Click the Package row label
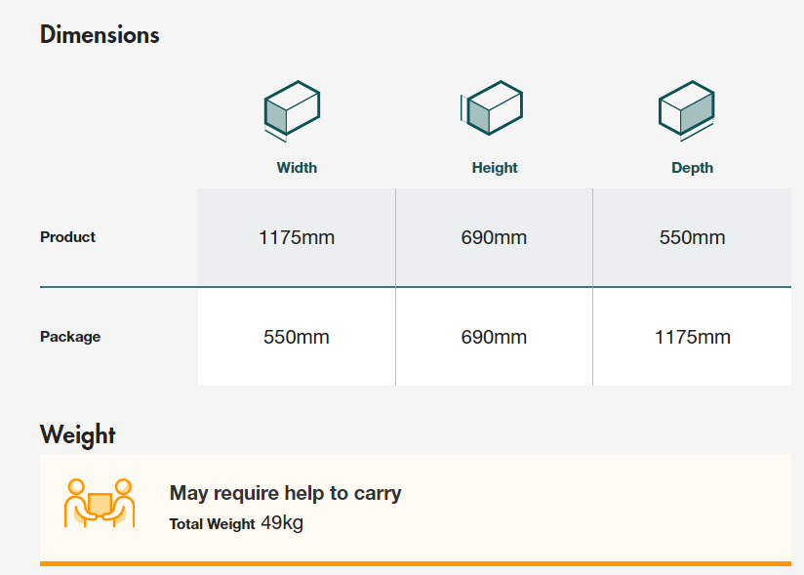The width and height of the screenshot is (804, 575). tap(70, 337)
